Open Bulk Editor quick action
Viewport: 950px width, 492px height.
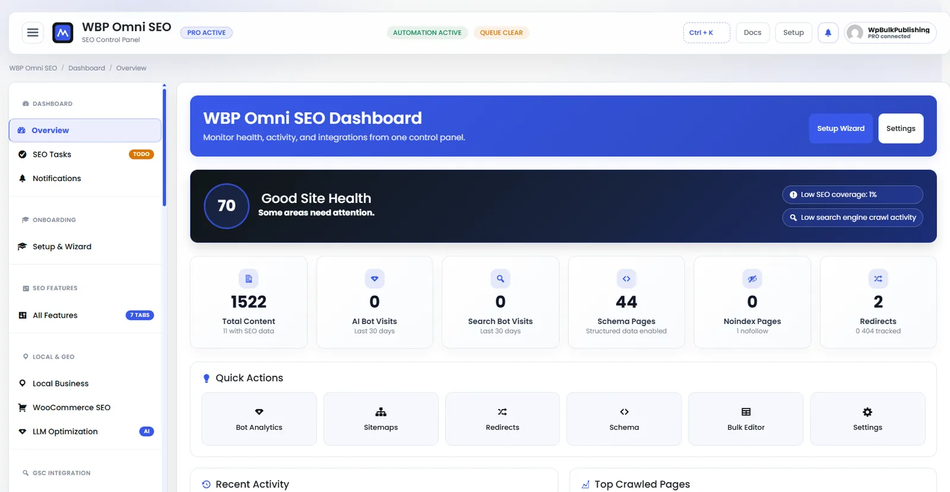[746, 419]
